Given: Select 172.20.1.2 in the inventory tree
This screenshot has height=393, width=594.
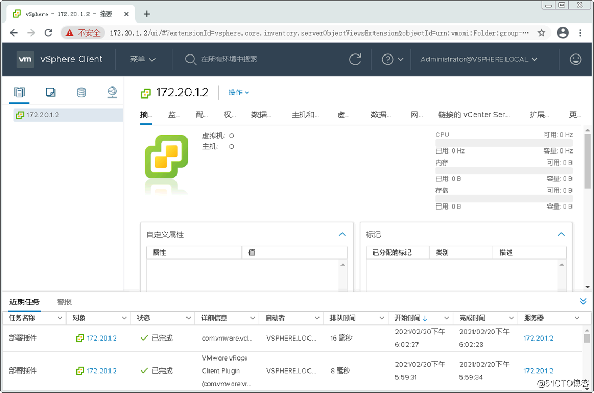Looking at the screenshot, I should (x=68, y=115).
